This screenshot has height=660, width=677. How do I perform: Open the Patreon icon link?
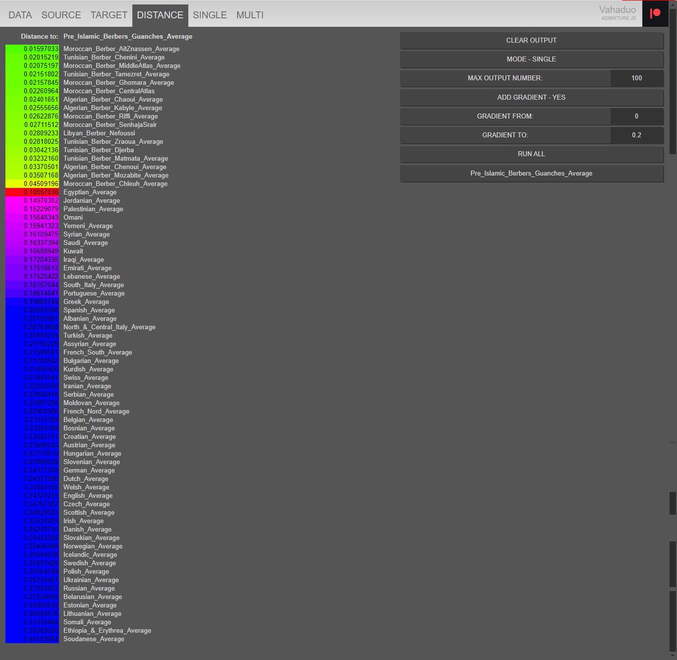click(x=655, y=14)
